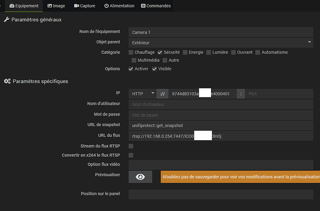
Task: Go to the Alimentation tab
Action: 119,6
